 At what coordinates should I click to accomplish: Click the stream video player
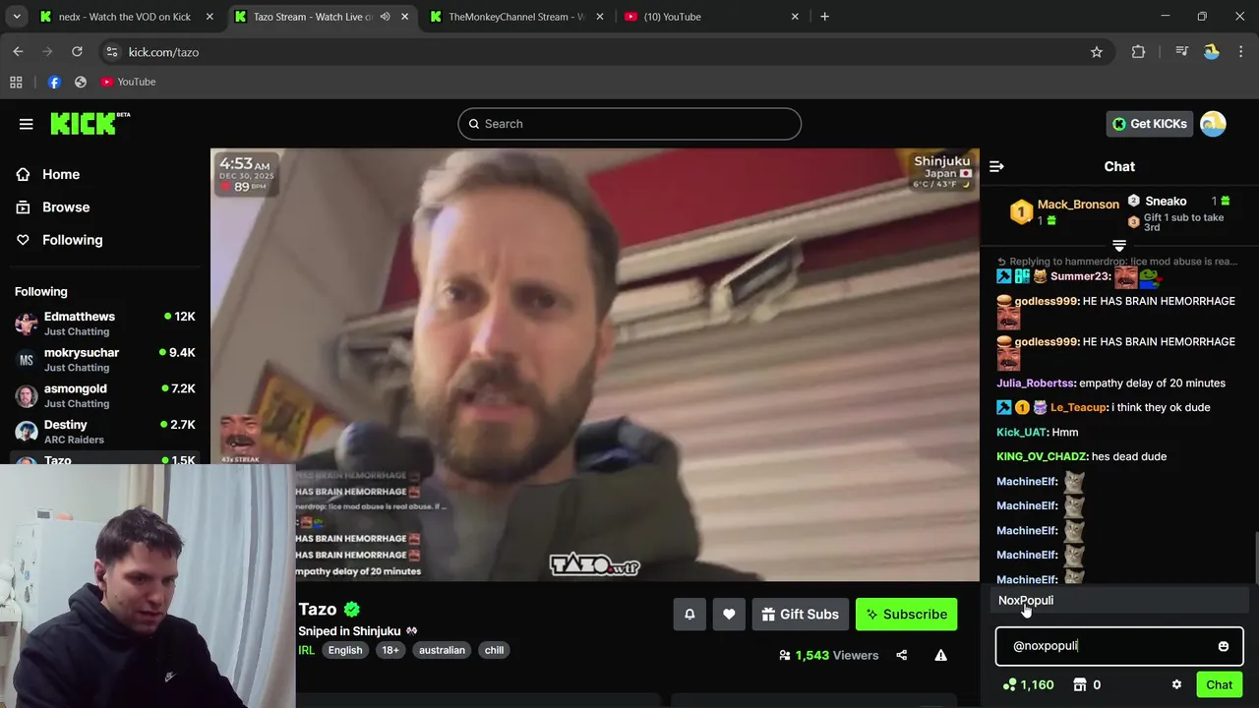pyautogui.click(x=595, y=365)
